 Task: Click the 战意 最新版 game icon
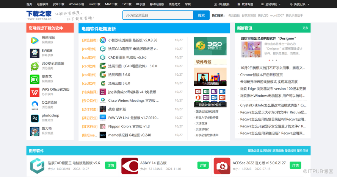(x=103, y=109)
